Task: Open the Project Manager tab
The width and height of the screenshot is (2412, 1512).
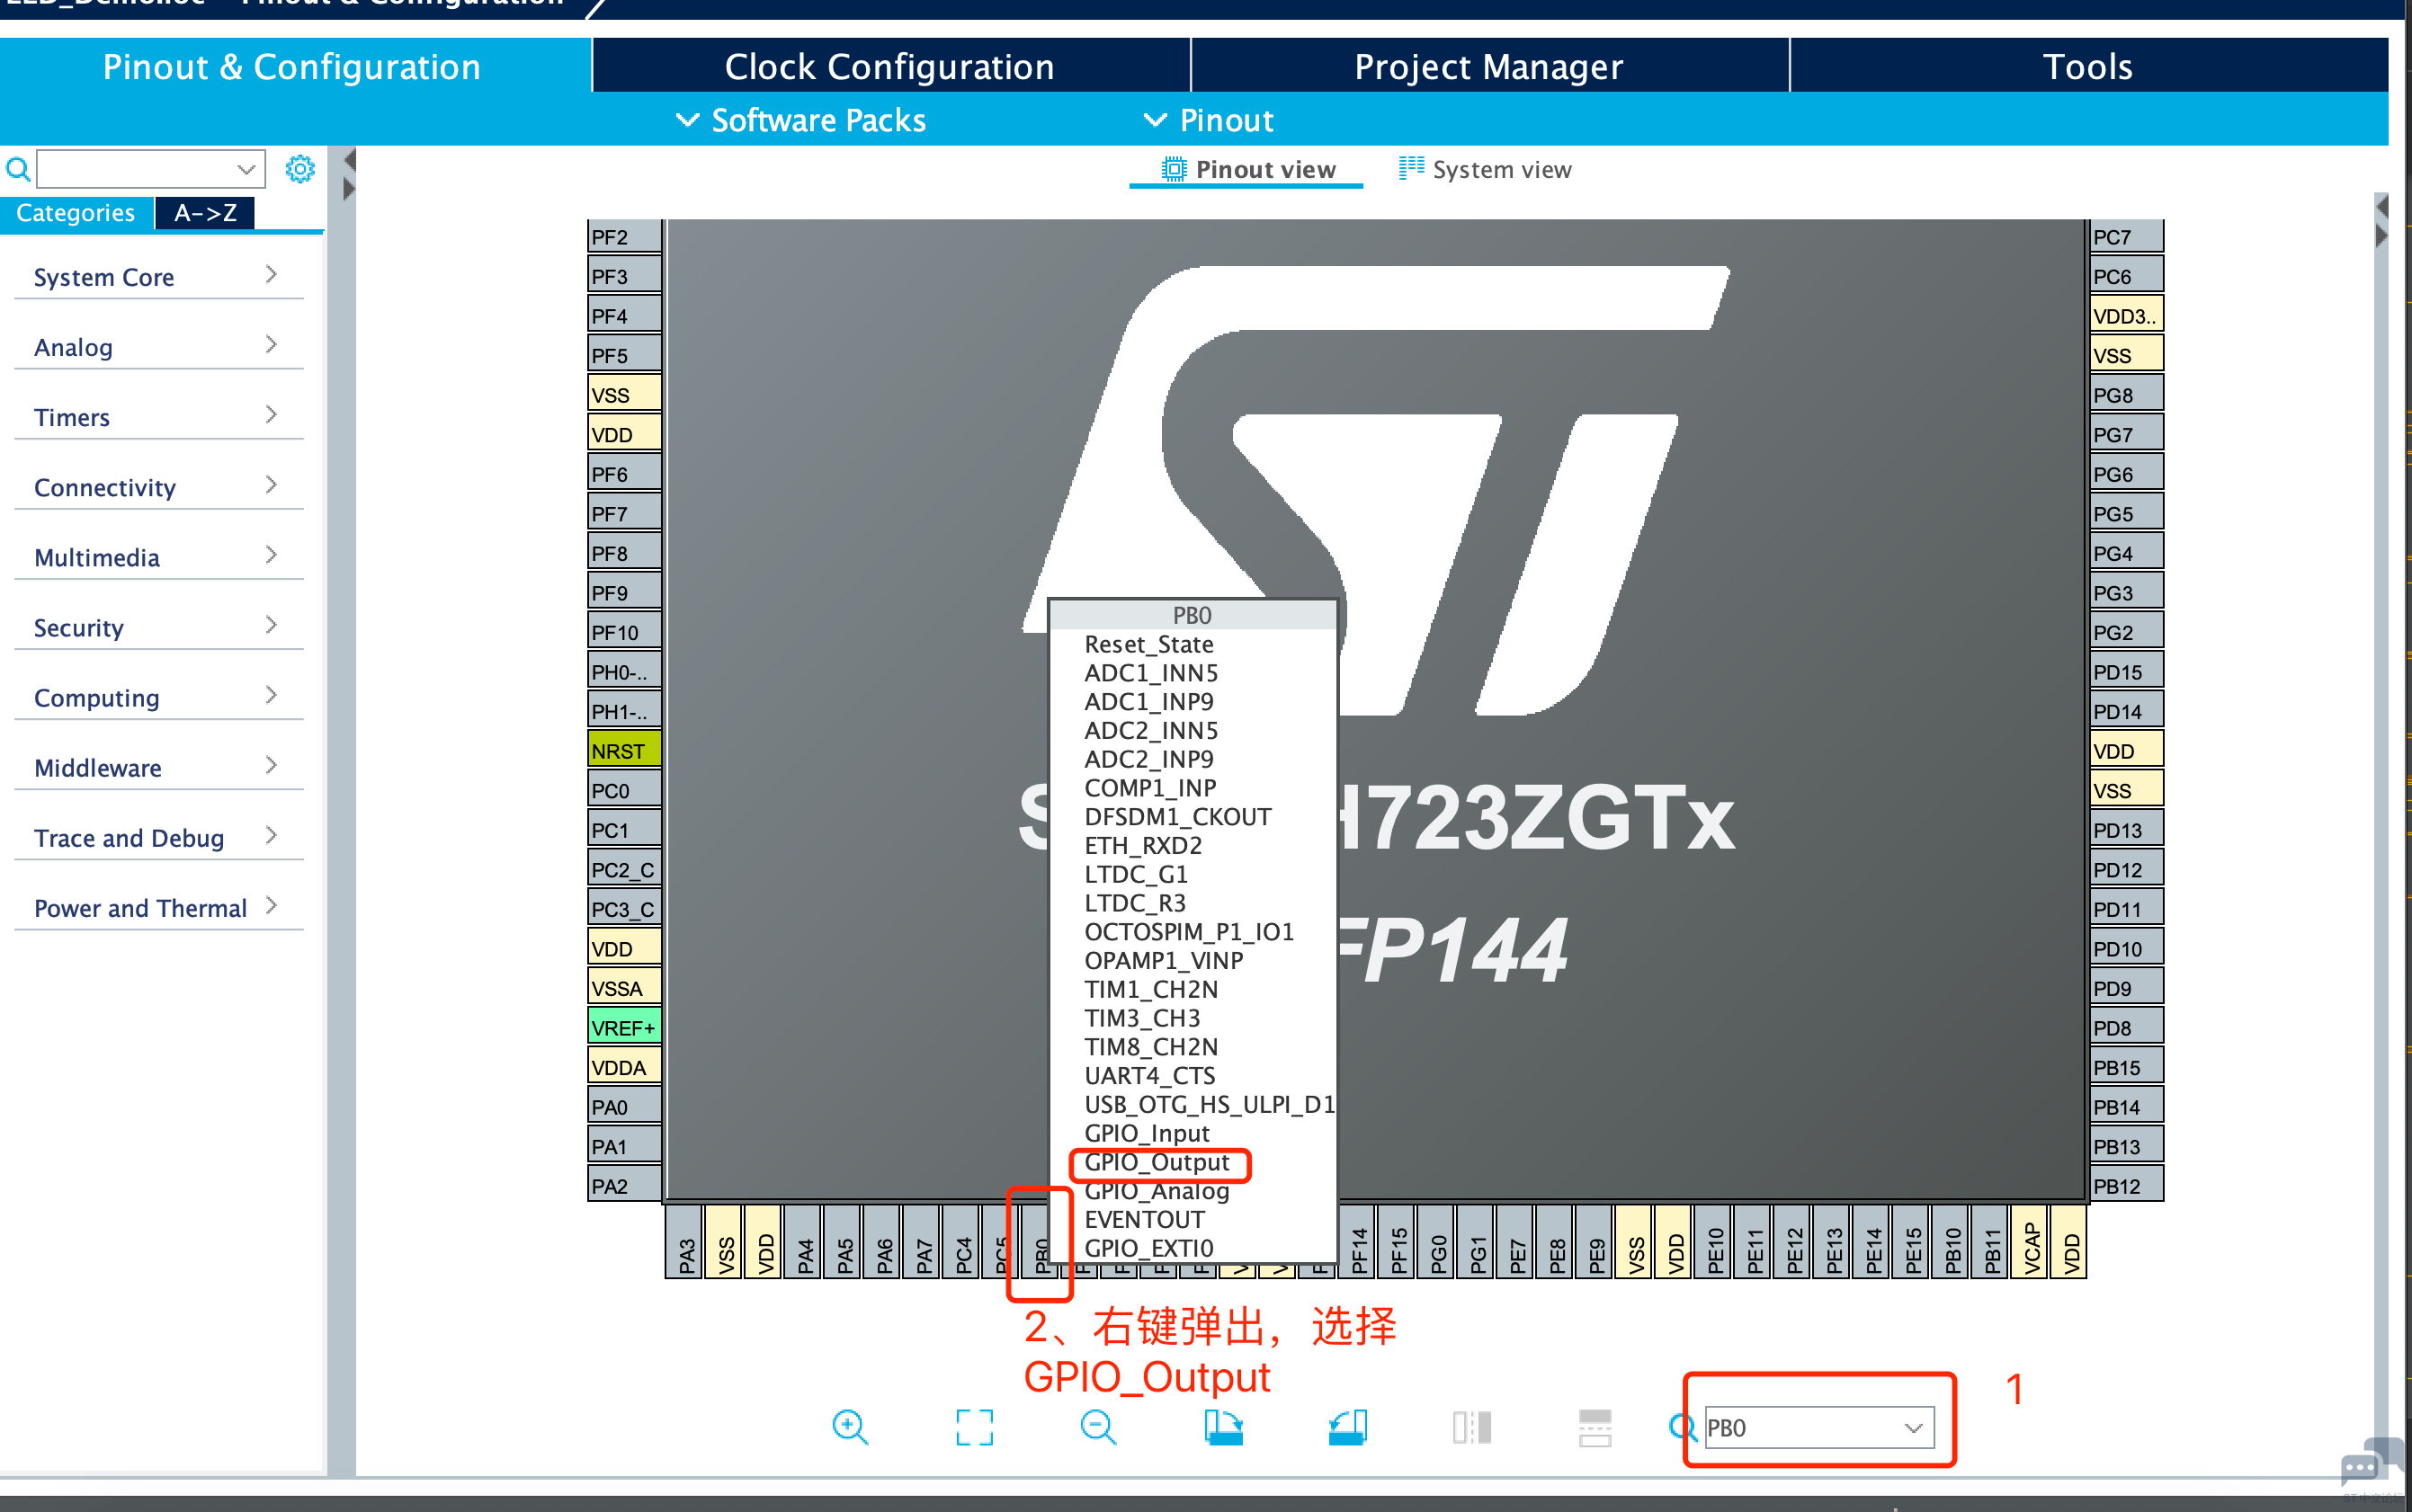Action: 1488,66
